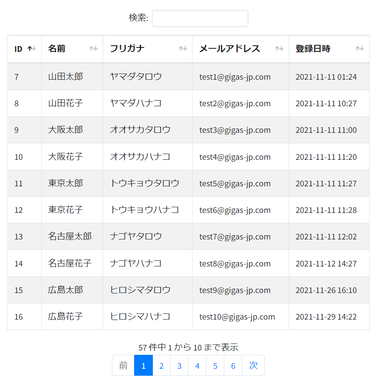
Task: Select current page 1 button
Action: [144, 365]
